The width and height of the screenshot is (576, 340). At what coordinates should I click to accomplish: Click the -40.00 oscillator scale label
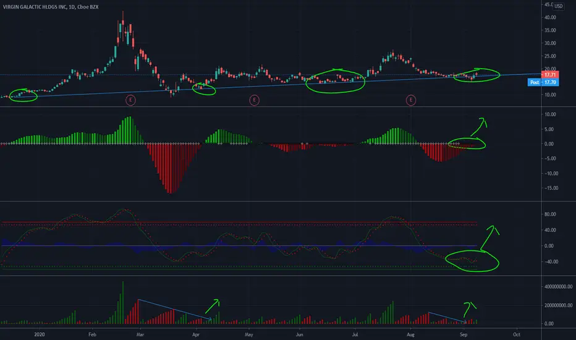tap(551, 261)
